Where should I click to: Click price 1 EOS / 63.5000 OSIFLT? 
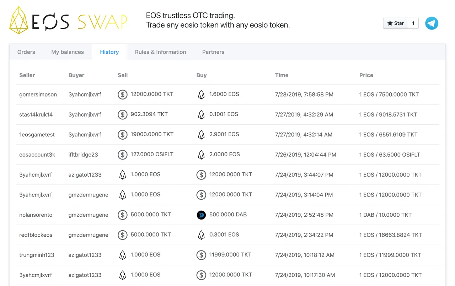click(x=390, y=155)
